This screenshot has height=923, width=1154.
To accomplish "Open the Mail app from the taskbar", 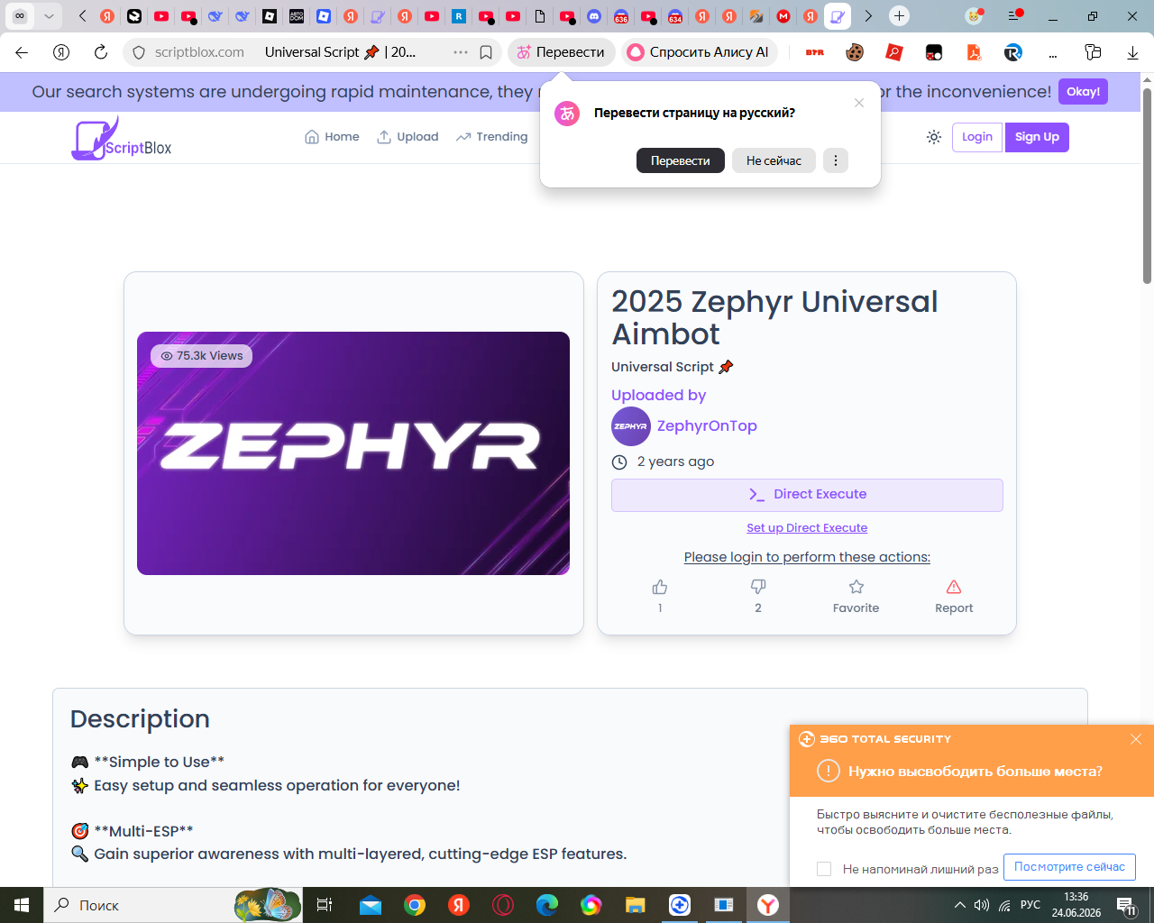I will click(x=371, y=905).
